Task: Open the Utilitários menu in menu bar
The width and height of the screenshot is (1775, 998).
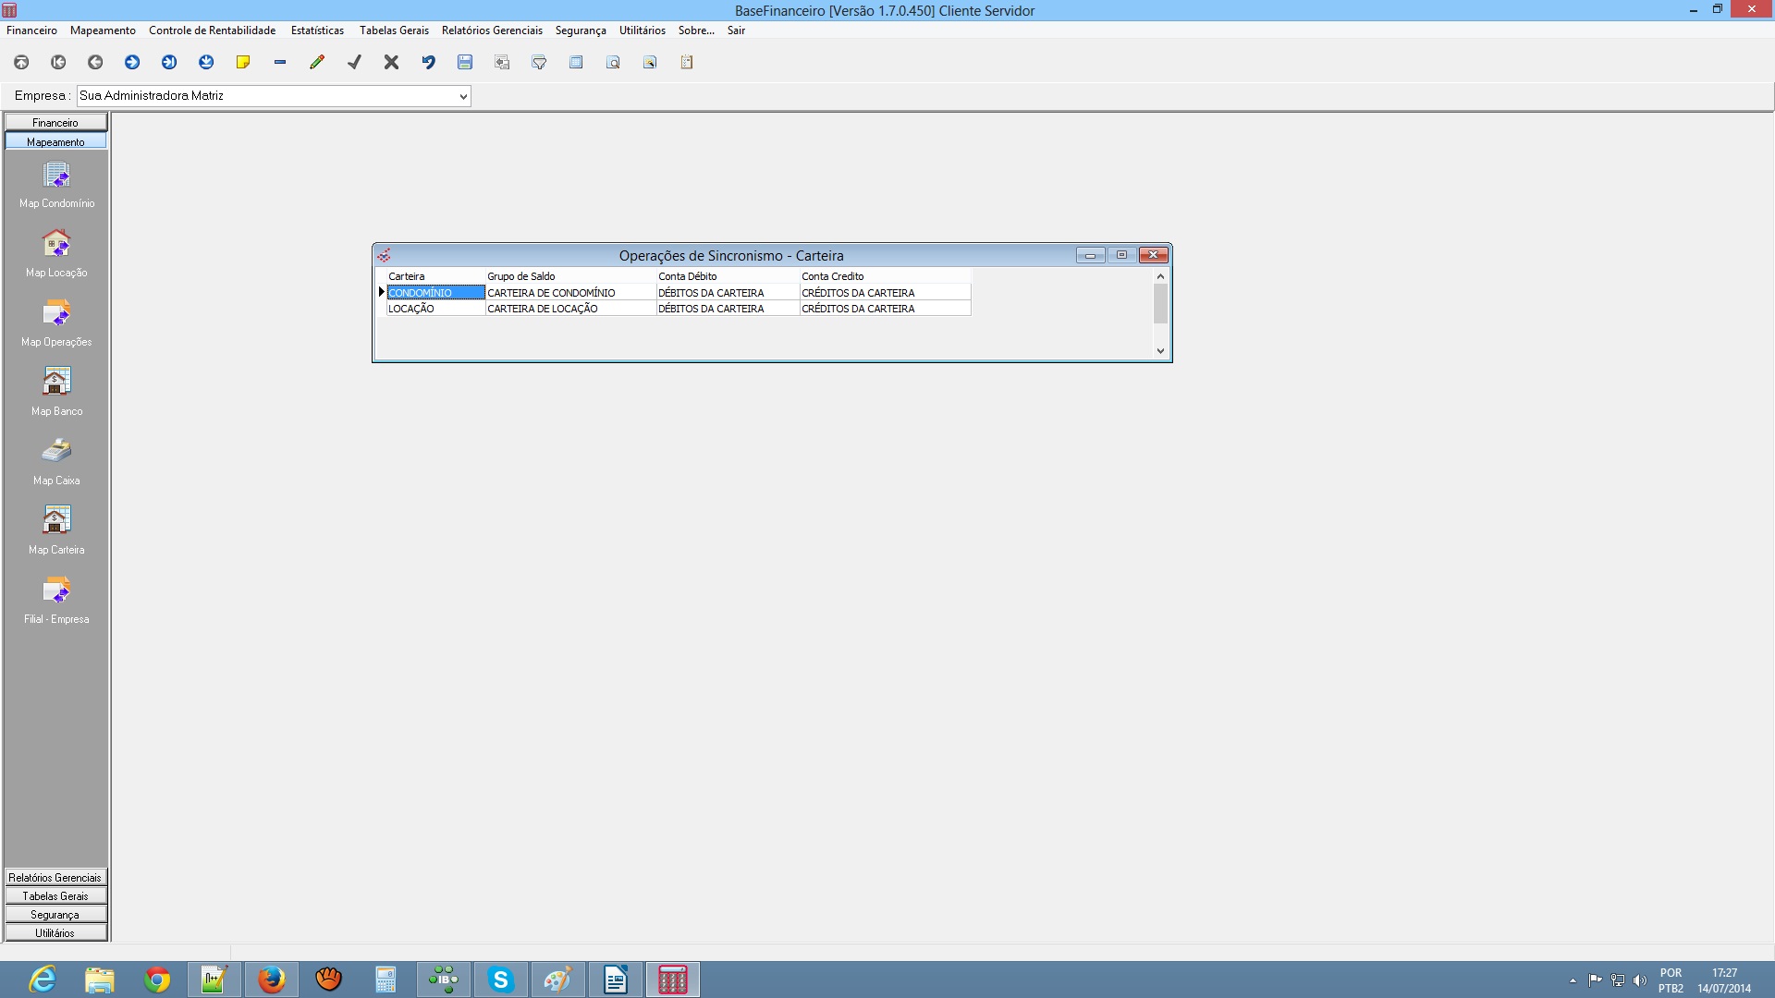Action: 642,30
